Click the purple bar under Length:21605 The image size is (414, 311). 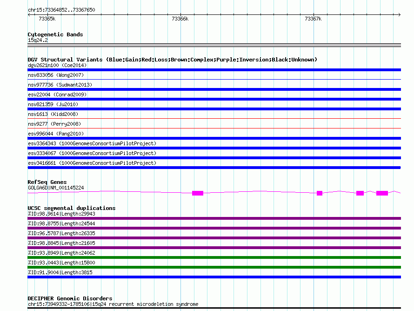(x=214, y=248)
